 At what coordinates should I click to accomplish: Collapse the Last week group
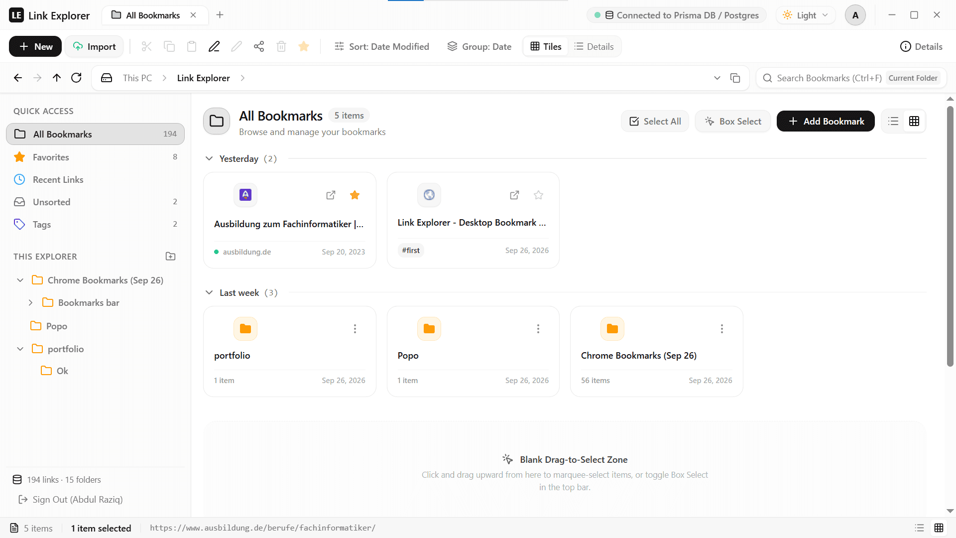click(209, 292)
